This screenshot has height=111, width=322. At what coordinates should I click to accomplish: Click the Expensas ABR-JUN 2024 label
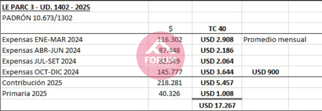(x=41, y=50)
